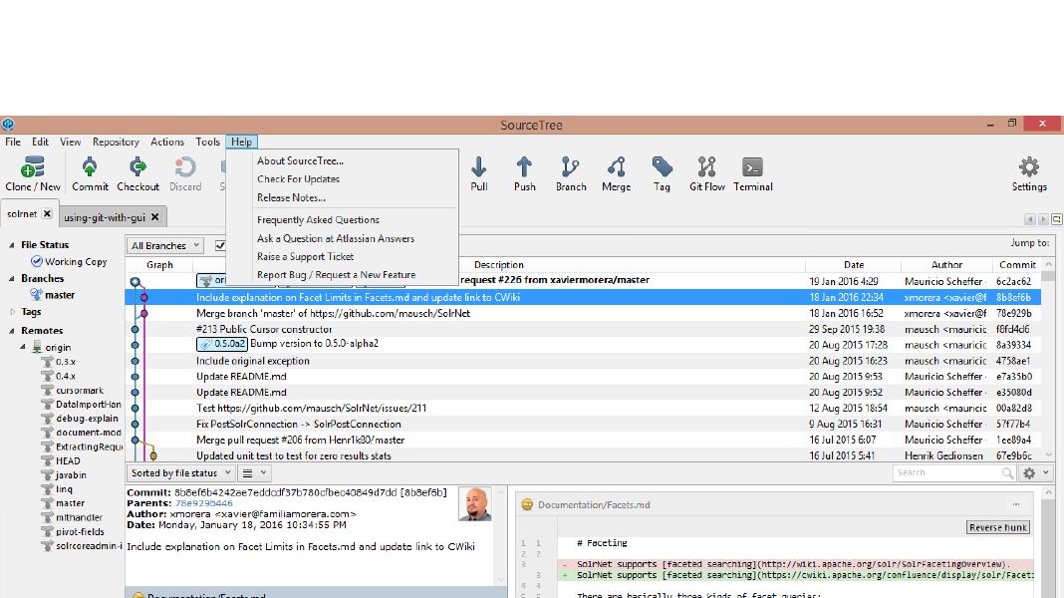Open Clone / New repository
The height and width of the screenshot is (598, 1064).
(33, 173)
